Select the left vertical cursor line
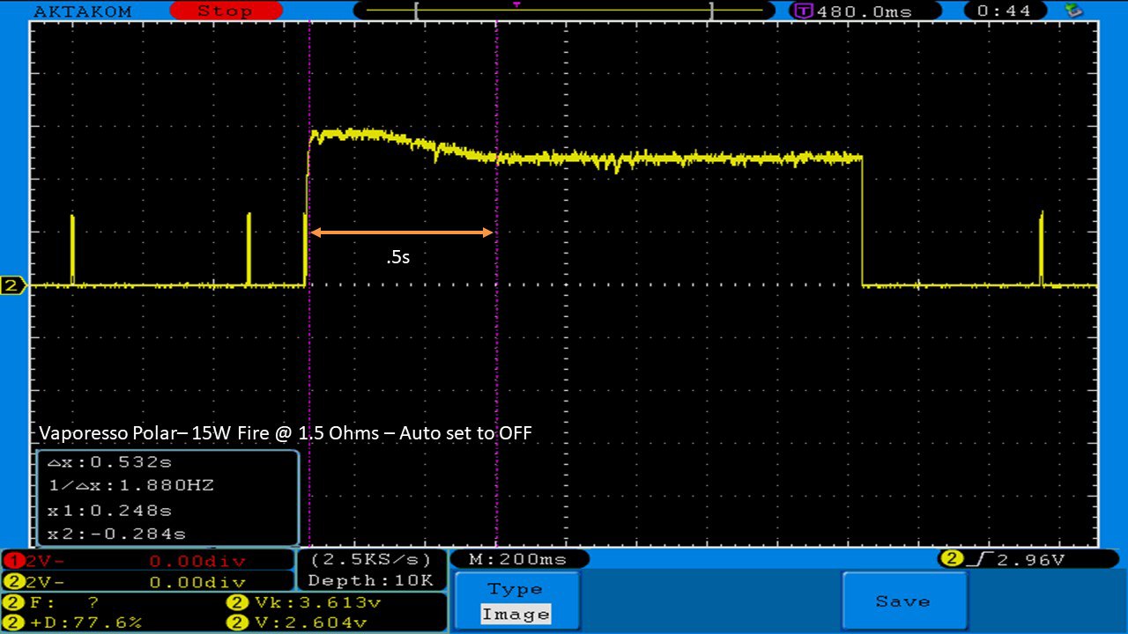The height and width of the screenshot is (634, 1128). (309, 352)
